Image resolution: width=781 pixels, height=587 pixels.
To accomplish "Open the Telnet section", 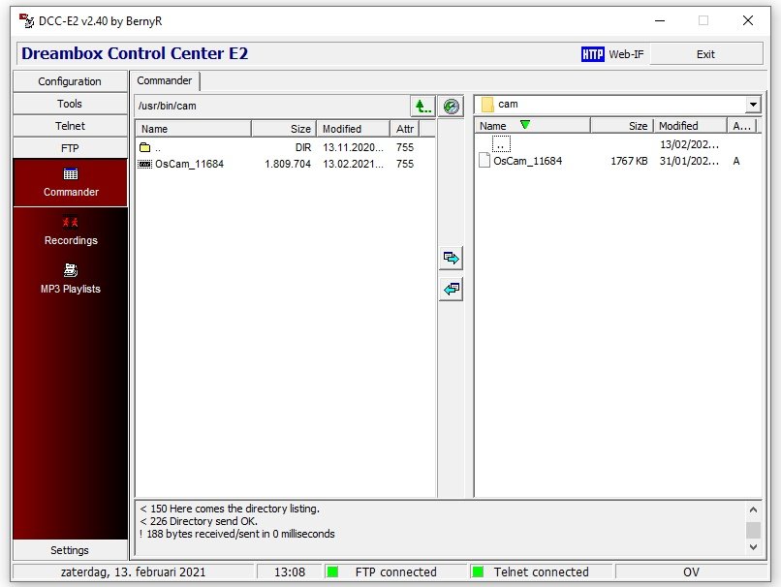I will pos(70,126).
